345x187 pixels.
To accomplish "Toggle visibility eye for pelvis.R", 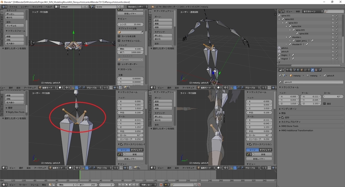I will [x=333, y=52].
